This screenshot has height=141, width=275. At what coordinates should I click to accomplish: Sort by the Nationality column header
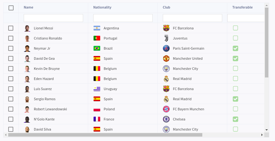pyautogui.click(x=102, y=7)
